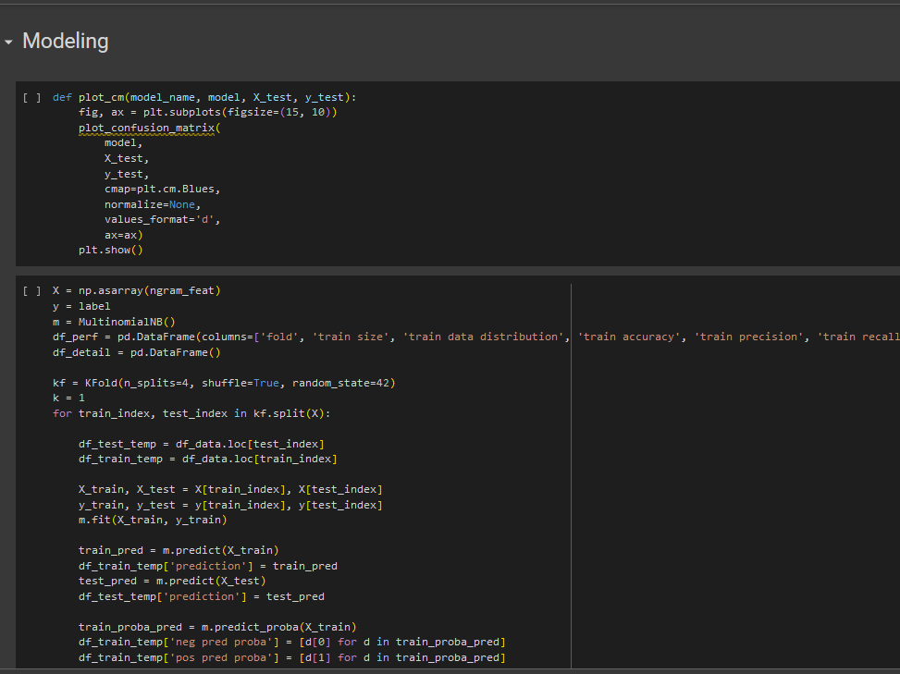900x674 pixels.
Task: Click the 'k = 1' line
Action: (x=68, y=398)
